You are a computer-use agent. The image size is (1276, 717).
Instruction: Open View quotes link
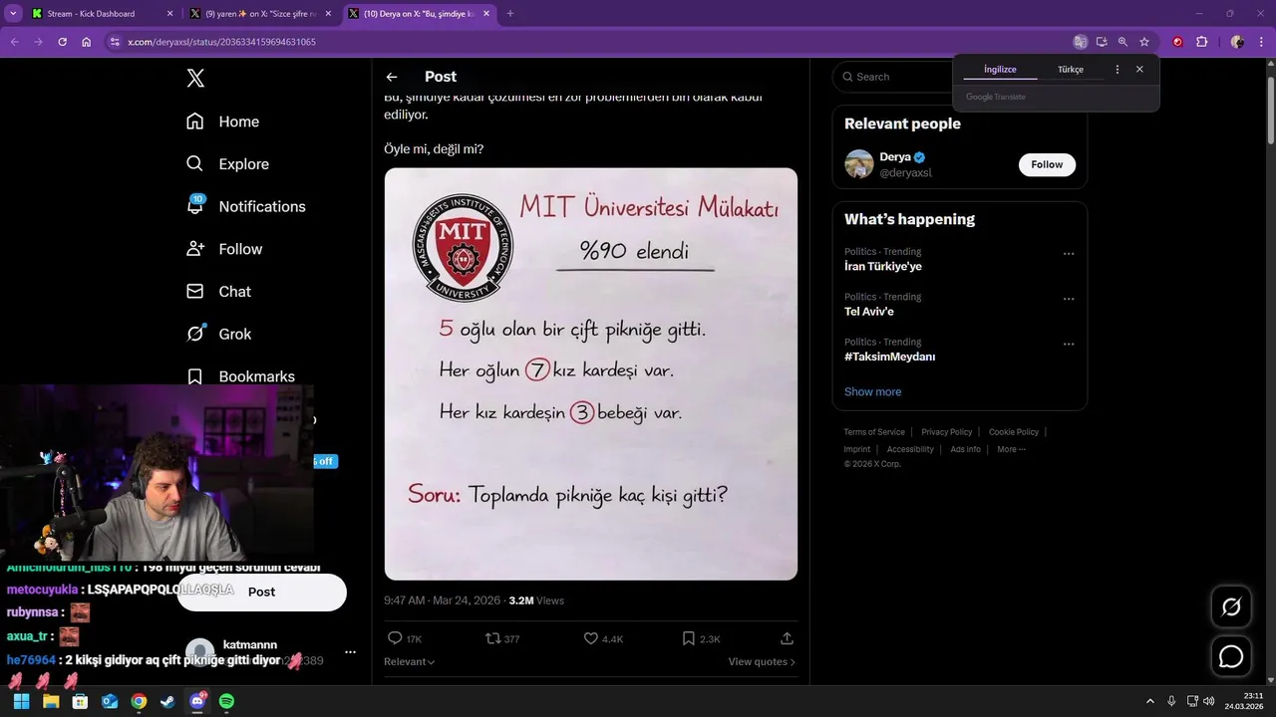pos(762,661)
